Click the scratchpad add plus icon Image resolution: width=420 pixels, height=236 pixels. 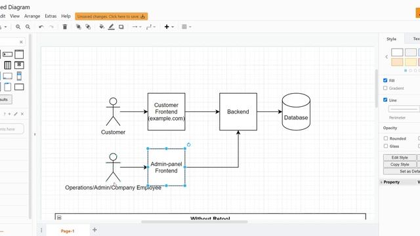[10, 114]
